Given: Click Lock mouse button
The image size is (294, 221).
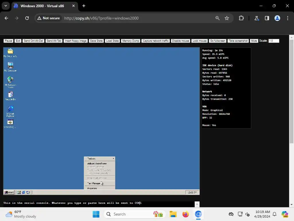Looking at the screenshot, I should (x=200, y=41).
